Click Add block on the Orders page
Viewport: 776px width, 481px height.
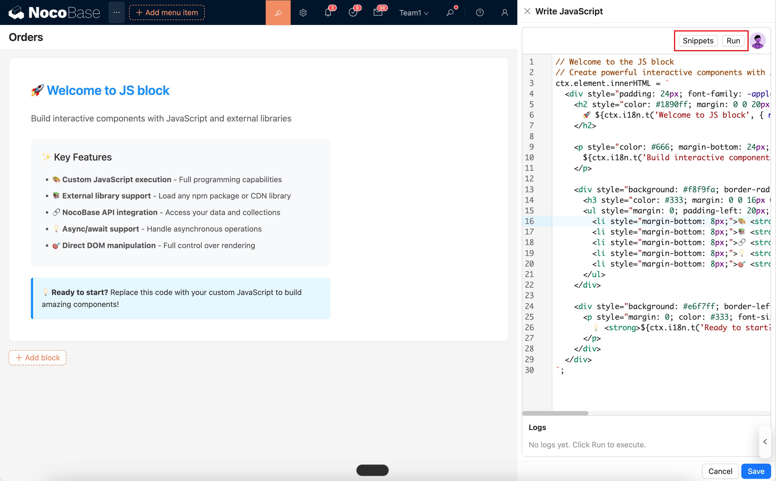pyautogui.click(x=37, y=357)
